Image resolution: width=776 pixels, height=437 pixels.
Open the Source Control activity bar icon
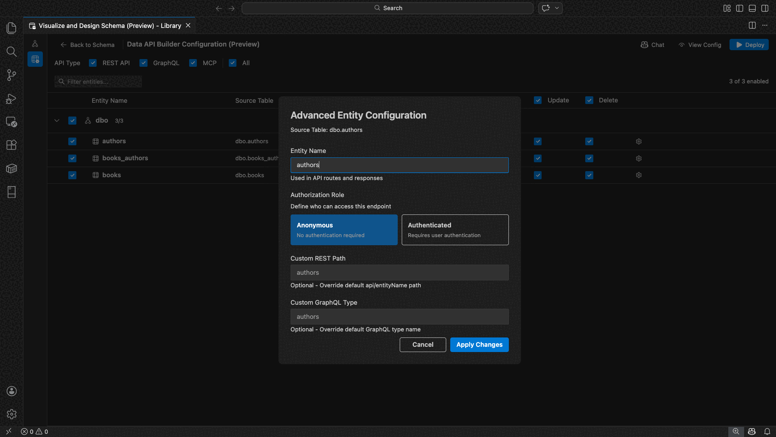click(x=11, y=75)
